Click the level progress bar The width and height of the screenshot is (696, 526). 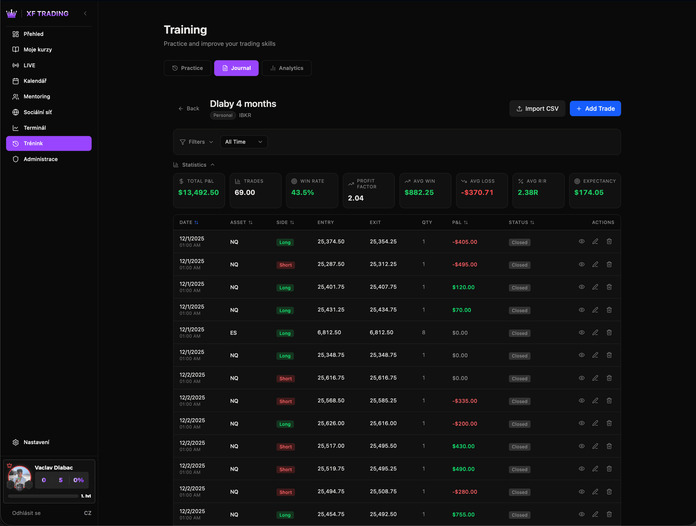click(43, 496)
